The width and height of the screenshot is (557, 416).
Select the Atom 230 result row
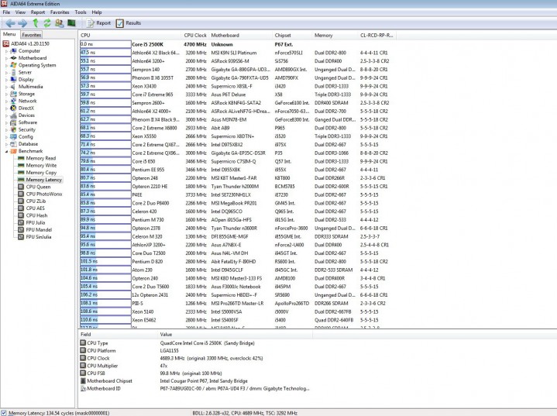237,270
